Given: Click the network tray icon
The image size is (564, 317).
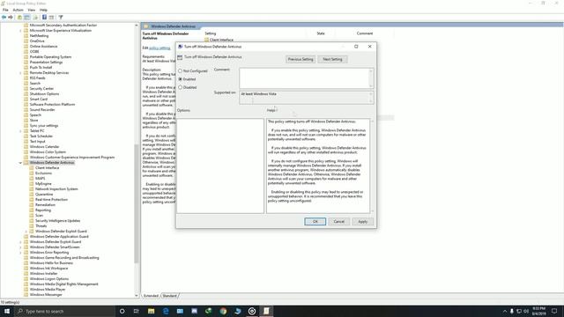Looking at the screenshot, I should coord(519,311).
